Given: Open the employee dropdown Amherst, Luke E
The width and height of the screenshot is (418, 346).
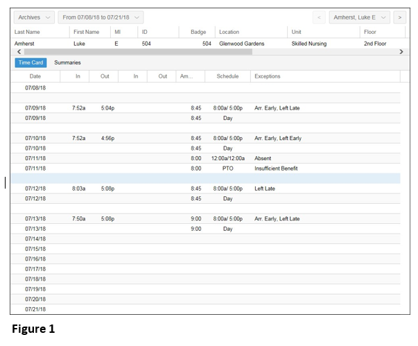Looking at the screenshot, I should coord(360,17).
